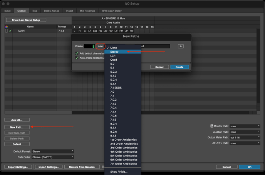Toggle the MAIN path active checkmark
The width and height of the screenshot is (265, 175).
(x=10, y=31)
